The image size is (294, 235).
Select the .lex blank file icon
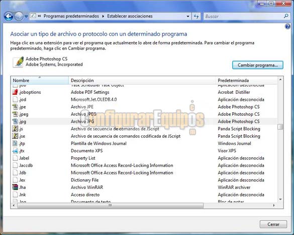[x=15, y=180]
